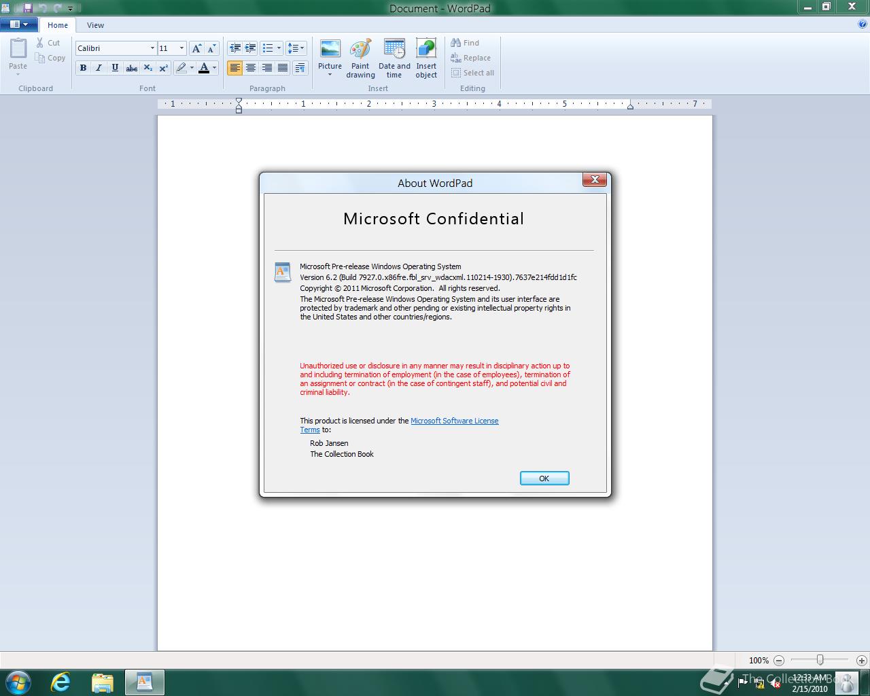Expand the Paste dropdown arrow
Screen dimensions: 870x696
(x=18, y=74)
